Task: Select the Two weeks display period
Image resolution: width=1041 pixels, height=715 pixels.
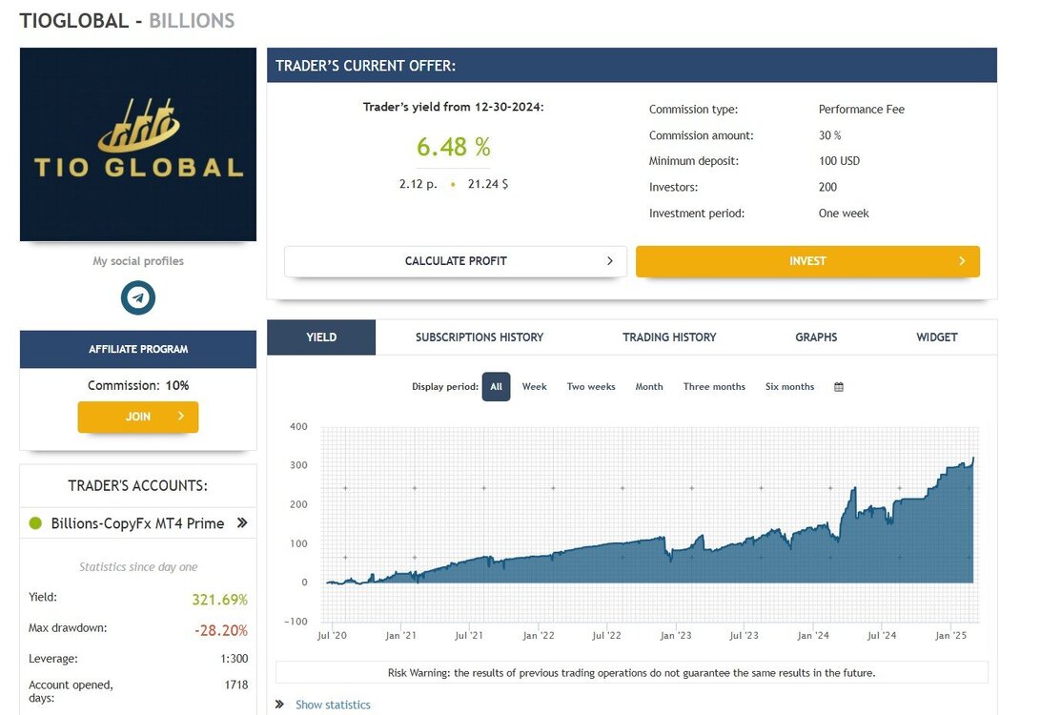Action: point(591,386)
